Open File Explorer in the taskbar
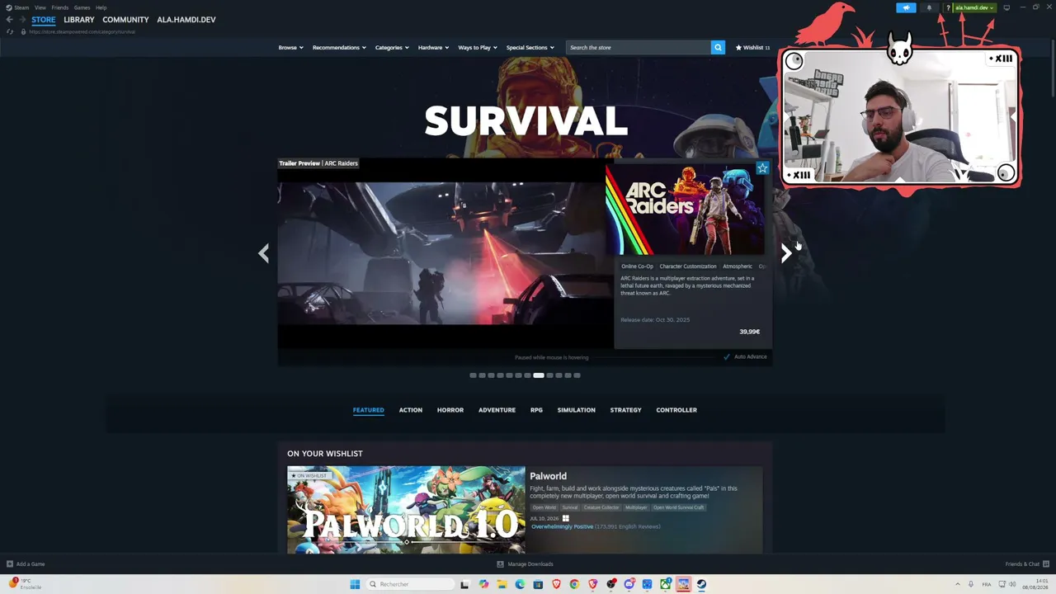This screenshot has width=1056, height=594. [502, 584]
